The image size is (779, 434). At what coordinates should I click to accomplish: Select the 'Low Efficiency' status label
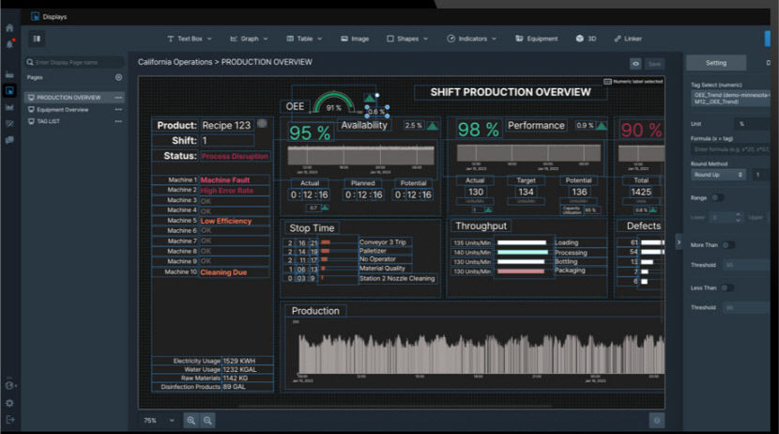point(226,221)
